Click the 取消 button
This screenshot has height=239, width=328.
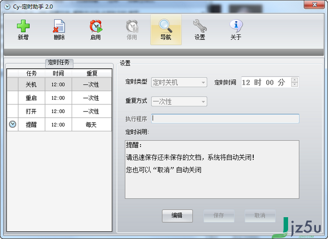(260, 216)
